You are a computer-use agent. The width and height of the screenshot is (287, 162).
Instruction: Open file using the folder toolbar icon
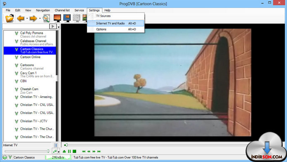pos(10,19)
